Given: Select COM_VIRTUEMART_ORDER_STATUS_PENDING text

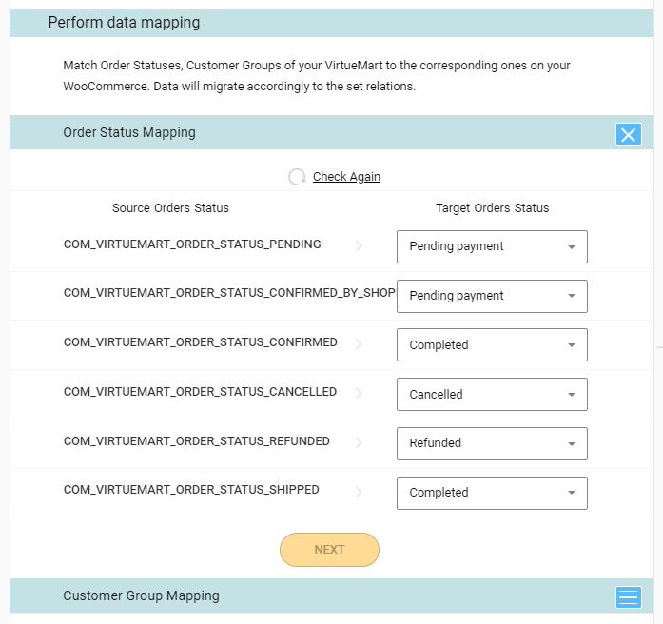Looking at the screenshot, I should [192, 244].
